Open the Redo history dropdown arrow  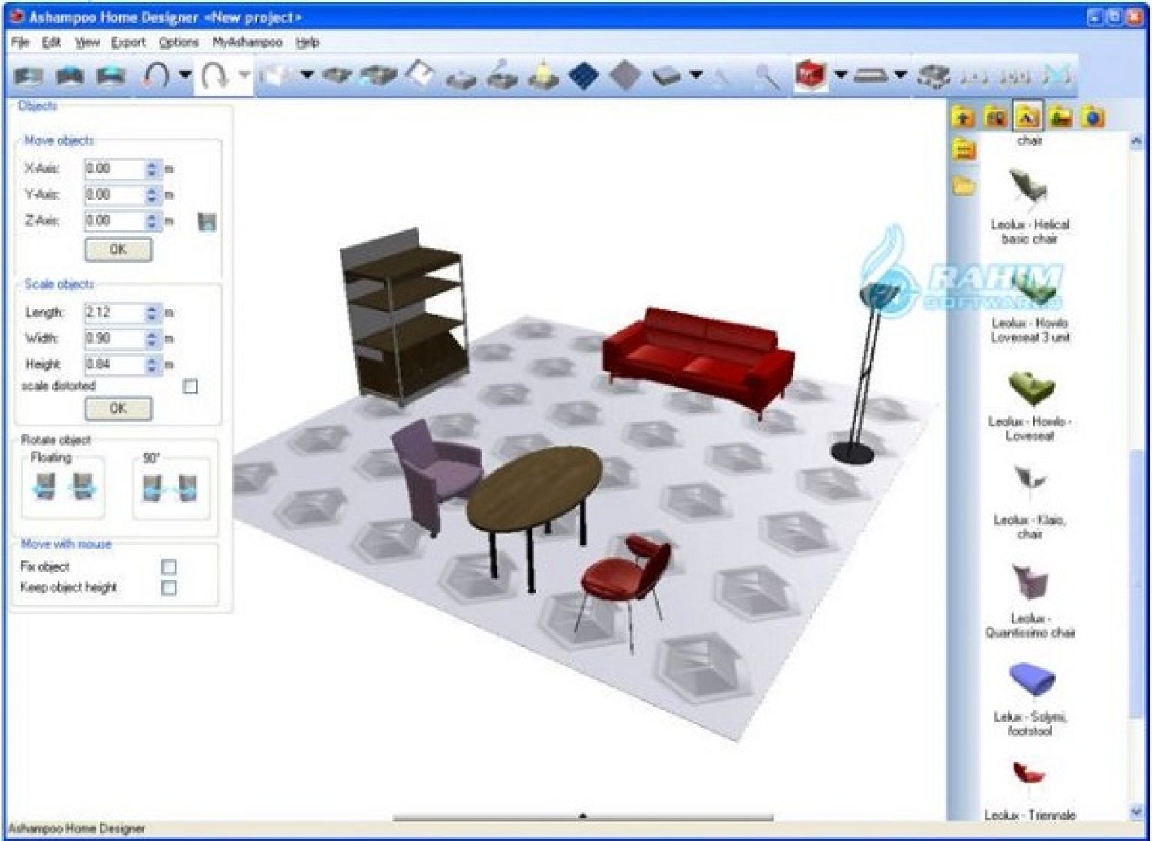(x=243, y=75)
